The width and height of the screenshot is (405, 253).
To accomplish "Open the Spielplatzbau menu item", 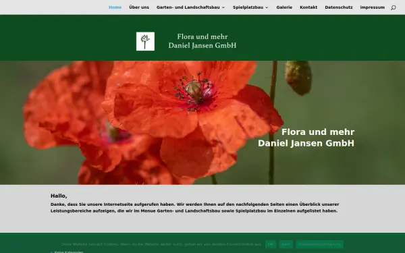I will point(248,7).
